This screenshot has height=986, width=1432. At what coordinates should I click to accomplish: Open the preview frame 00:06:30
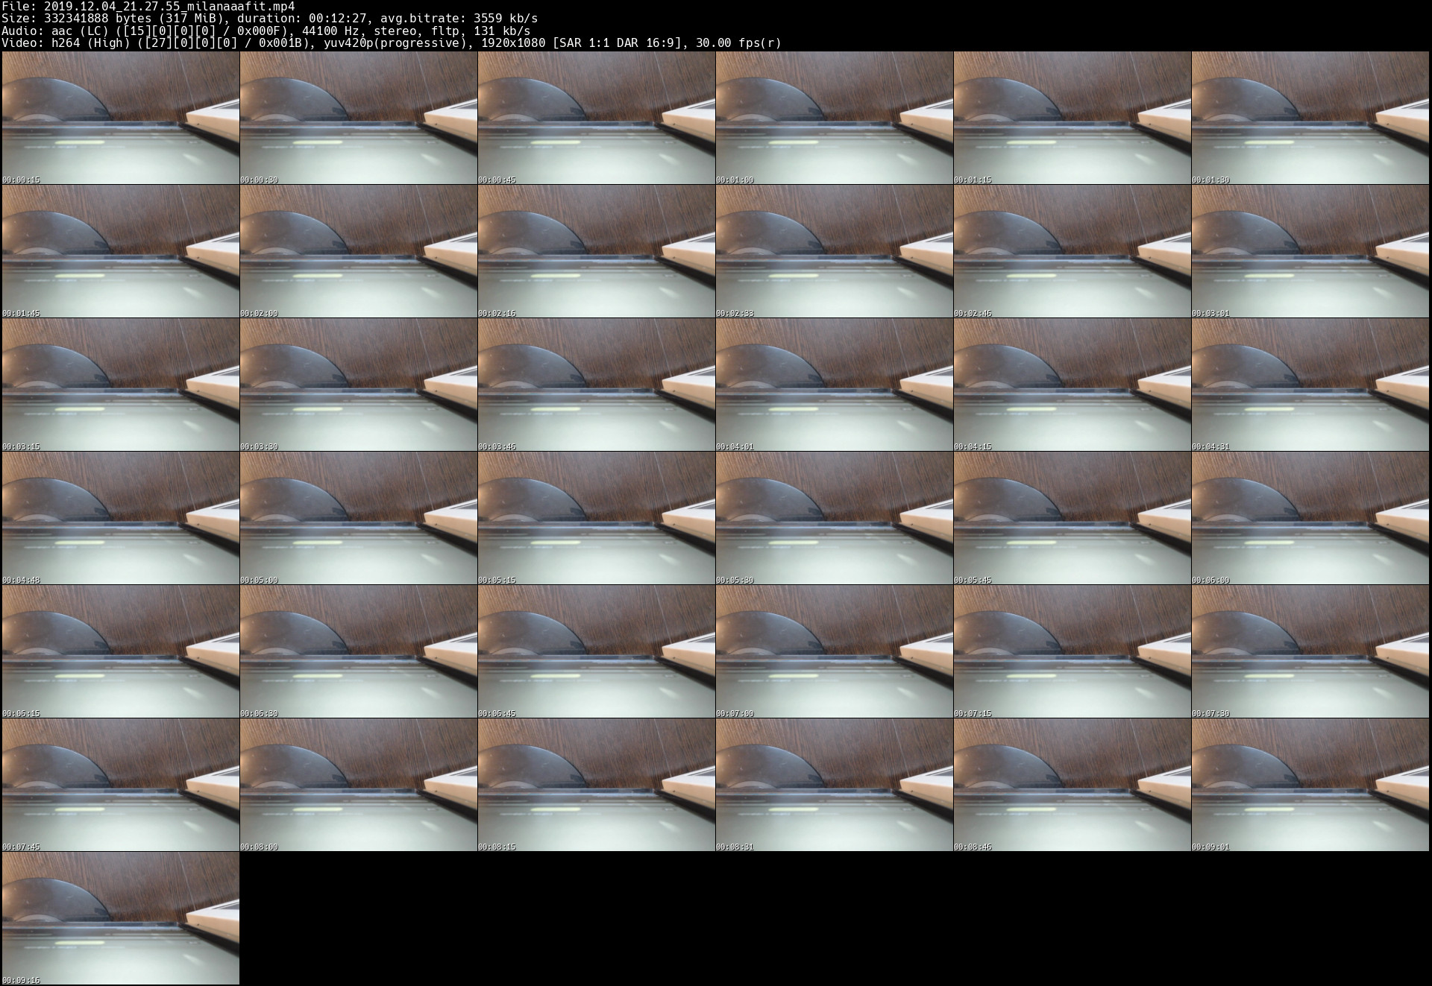click(359, 651)
